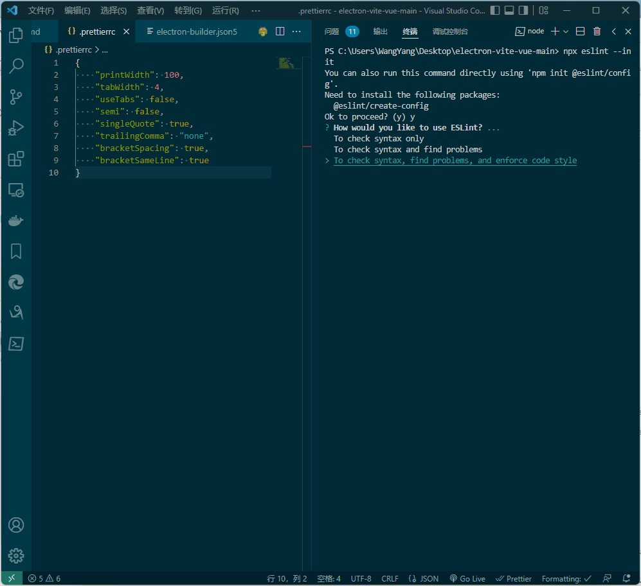Click the feedback icon in status bar
The height and width of the screenshot is (586, 641).
point(607,578)
